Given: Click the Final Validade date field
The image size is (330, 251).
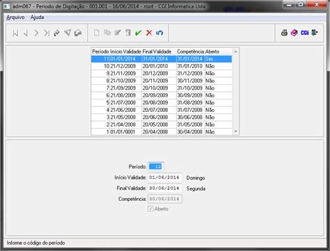Looking at the screenshot, I should point(165,188).
